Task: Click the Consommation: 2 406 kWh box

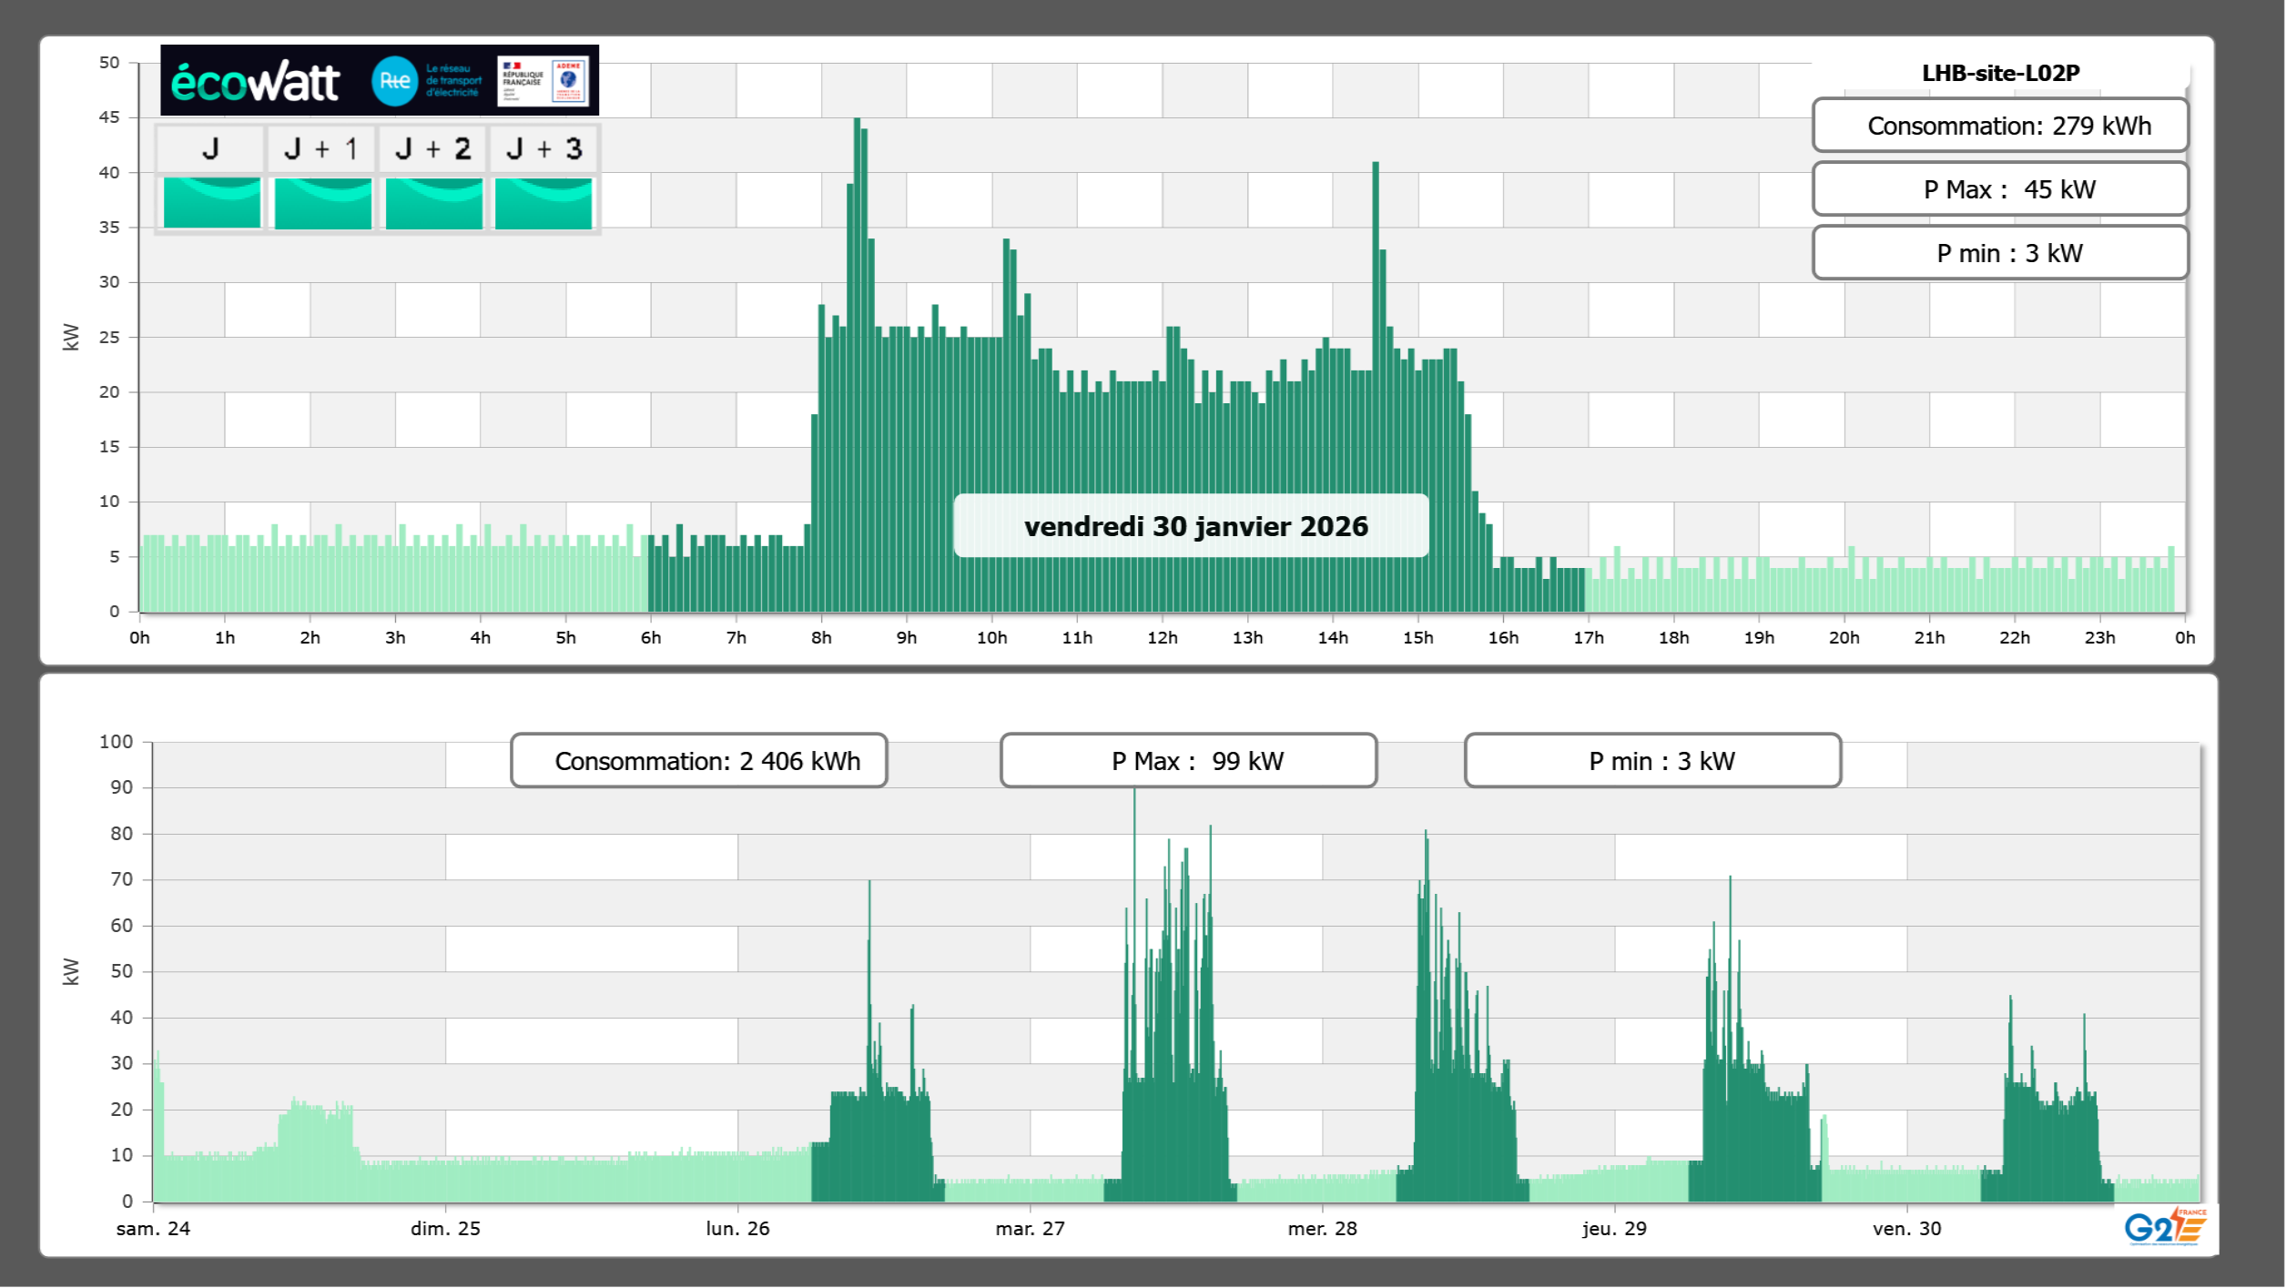Action: tap(698, 761)
